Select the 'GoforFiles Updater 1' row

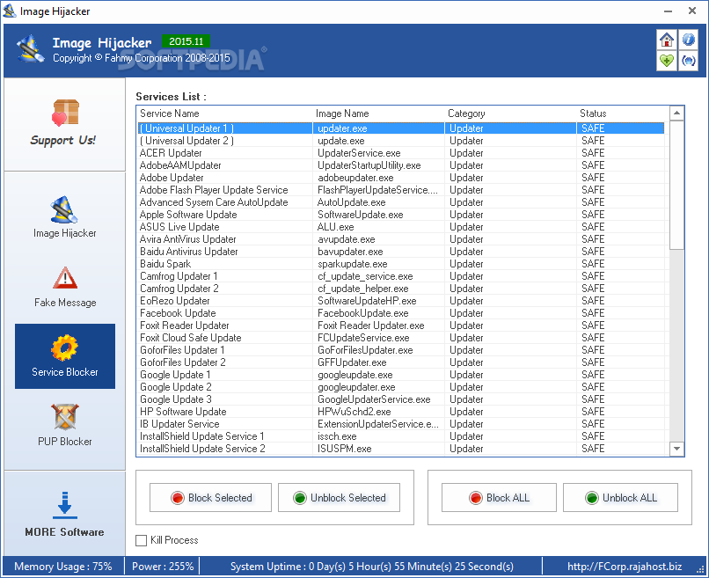[401, 350]
